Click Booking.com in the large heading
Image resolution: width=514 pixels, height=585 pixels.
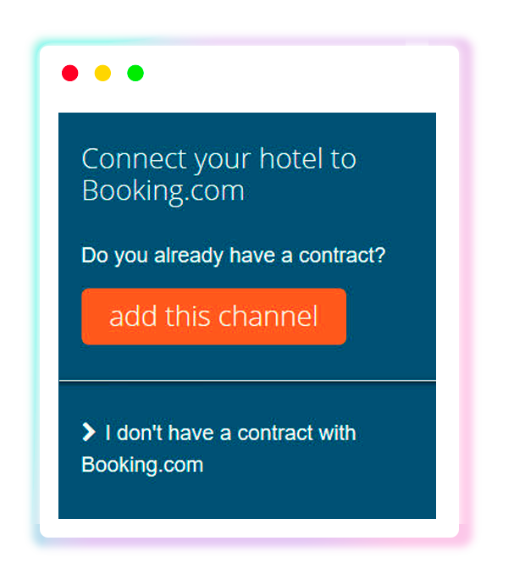[x=163, y=191]
